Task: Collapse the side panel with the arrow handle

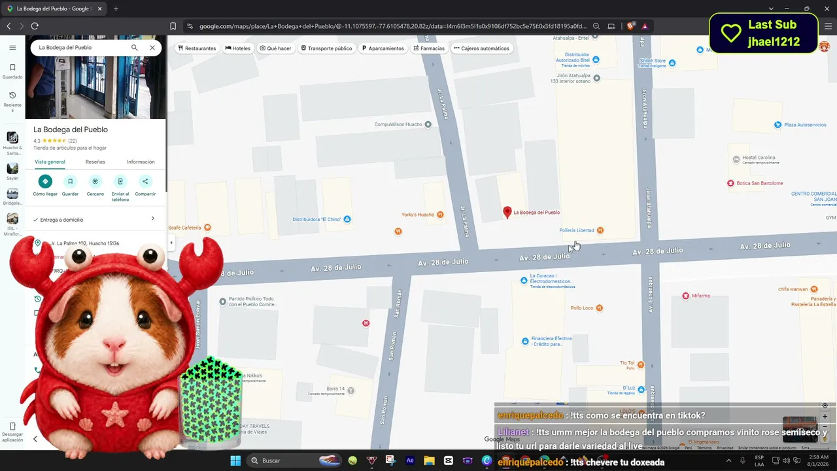Action: click(171, 243)
